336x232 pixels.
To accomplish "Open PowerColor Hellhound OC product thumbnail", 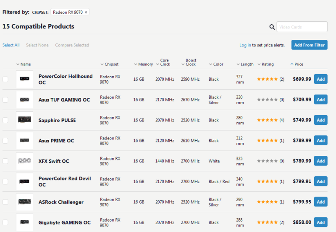I will 24,79.
